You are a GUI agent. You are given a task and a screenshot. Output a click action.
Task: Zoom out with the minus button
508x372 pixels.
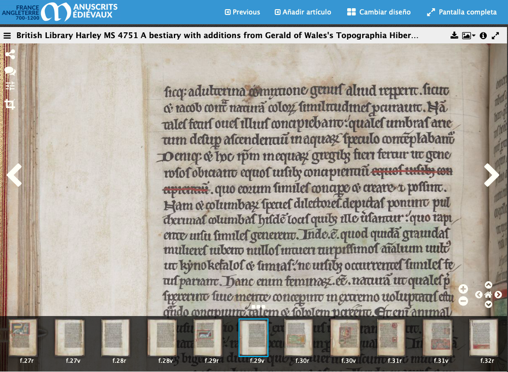point(463,301)
